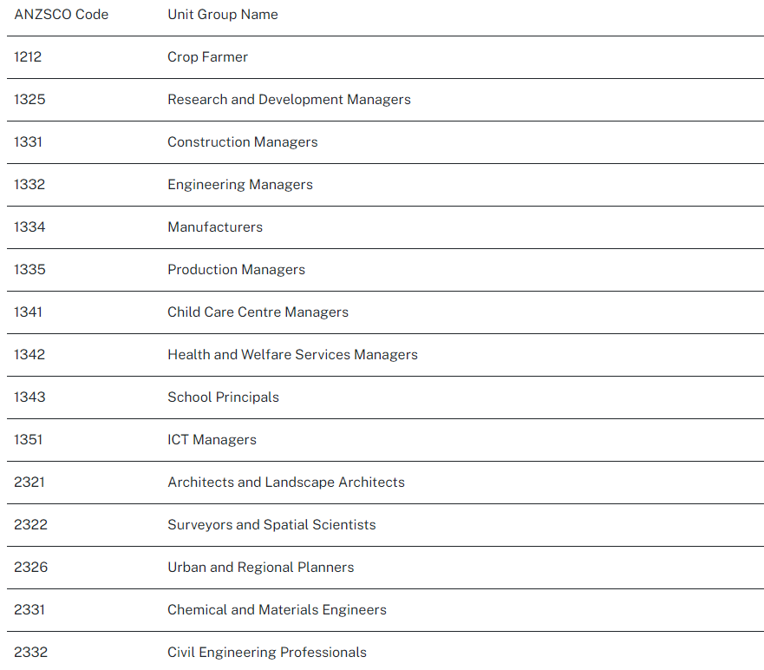This screenshot has height=670, width=764.
Task: Select the School Principals entry
Action: pyautogui.click(x=224, y=397)
